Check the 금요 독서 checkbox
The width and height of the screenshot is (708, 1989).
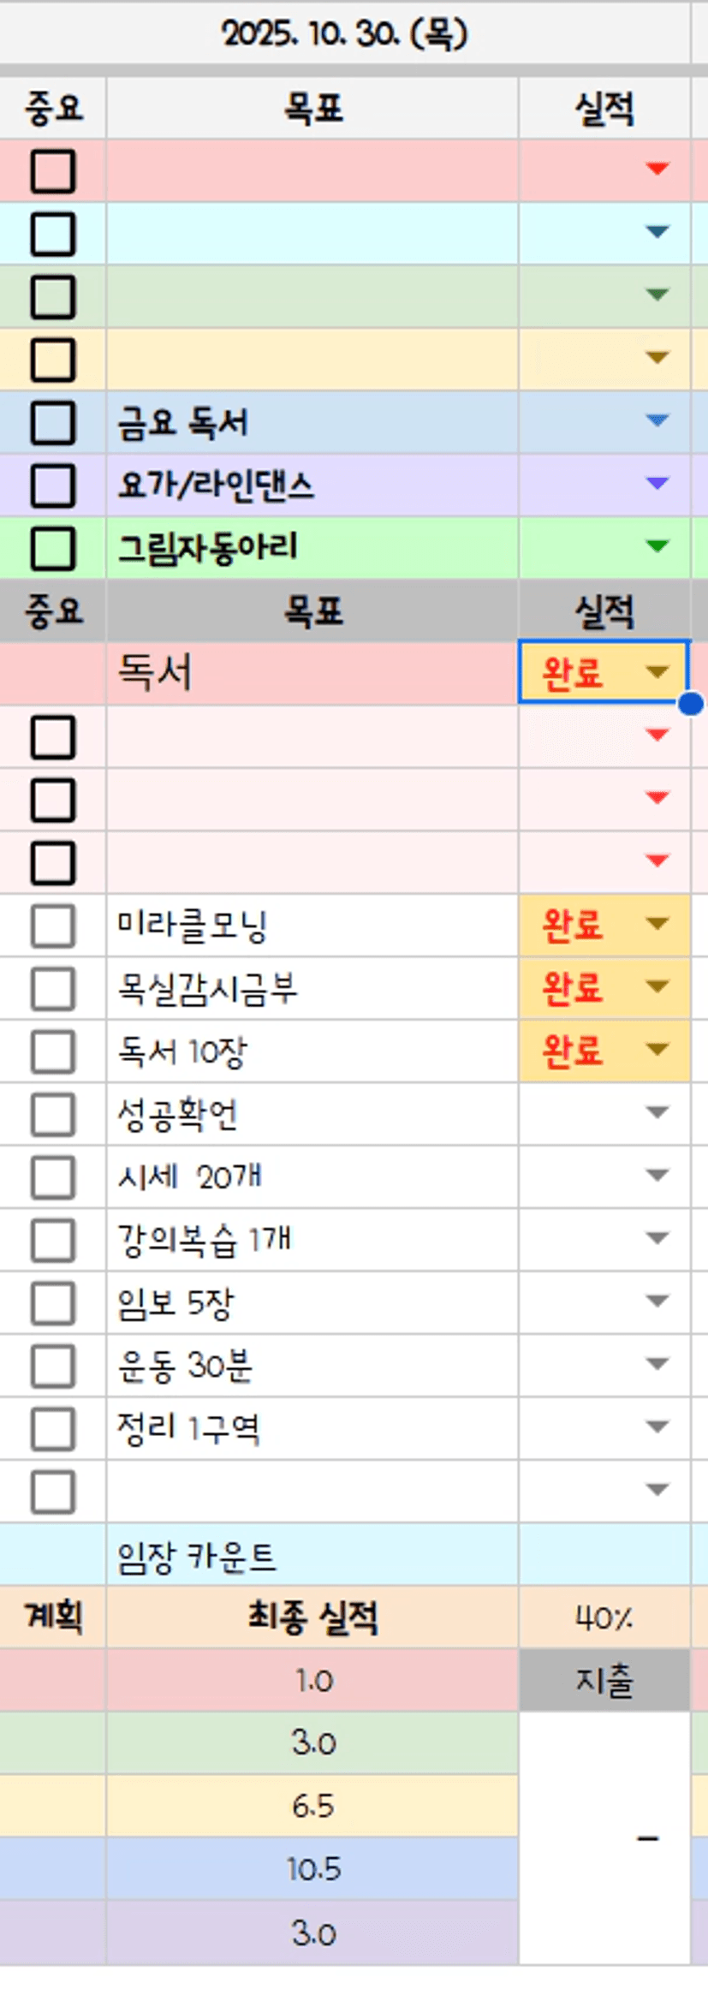tap(53, 423)
